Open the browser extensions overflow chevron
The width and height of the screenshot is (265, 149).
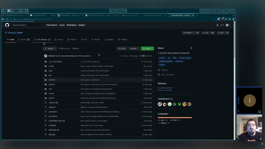coord(230,19)
